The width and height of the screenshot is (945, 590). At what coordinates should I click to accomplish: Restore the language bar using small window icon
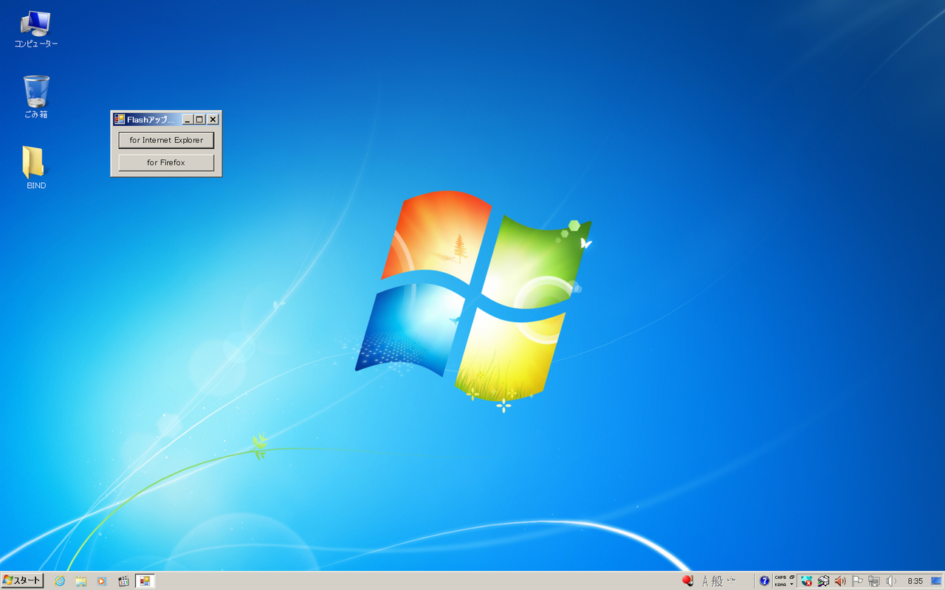[791, 577]
